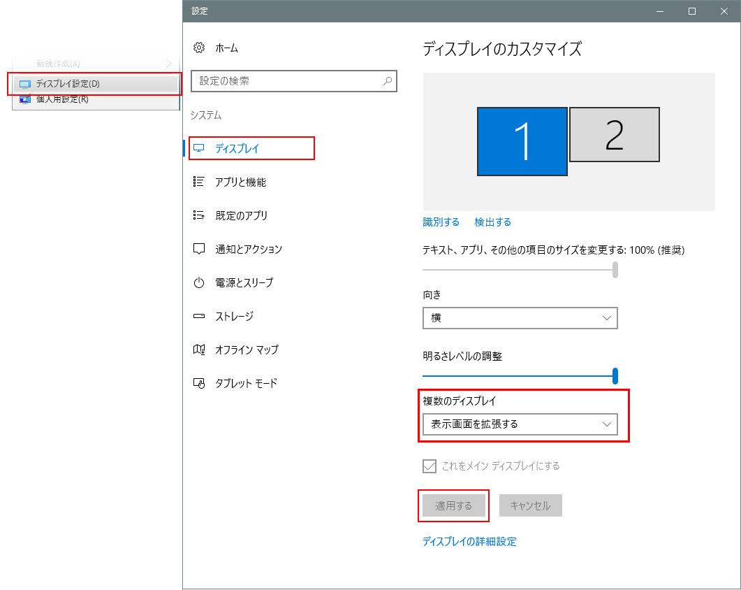Open the ディスプレイの詳細設定 link

click(469, 542)
